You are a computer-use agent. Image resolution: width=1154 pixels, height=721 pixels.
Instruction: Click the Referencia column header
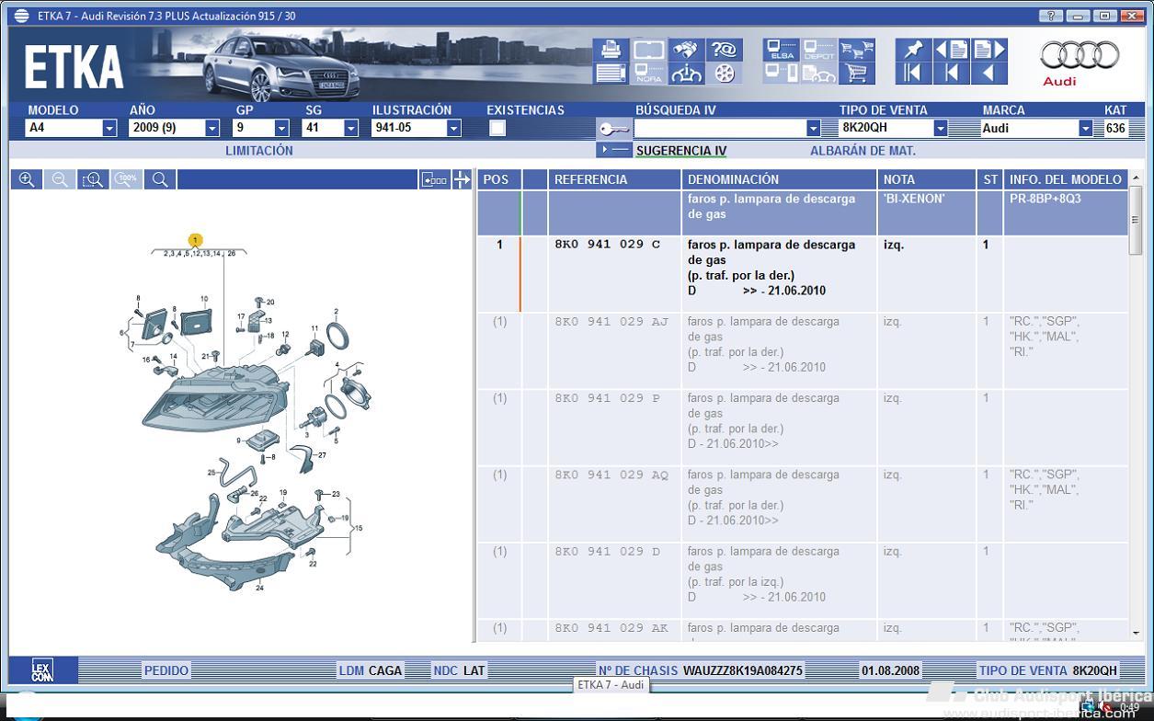coord(614,179)
